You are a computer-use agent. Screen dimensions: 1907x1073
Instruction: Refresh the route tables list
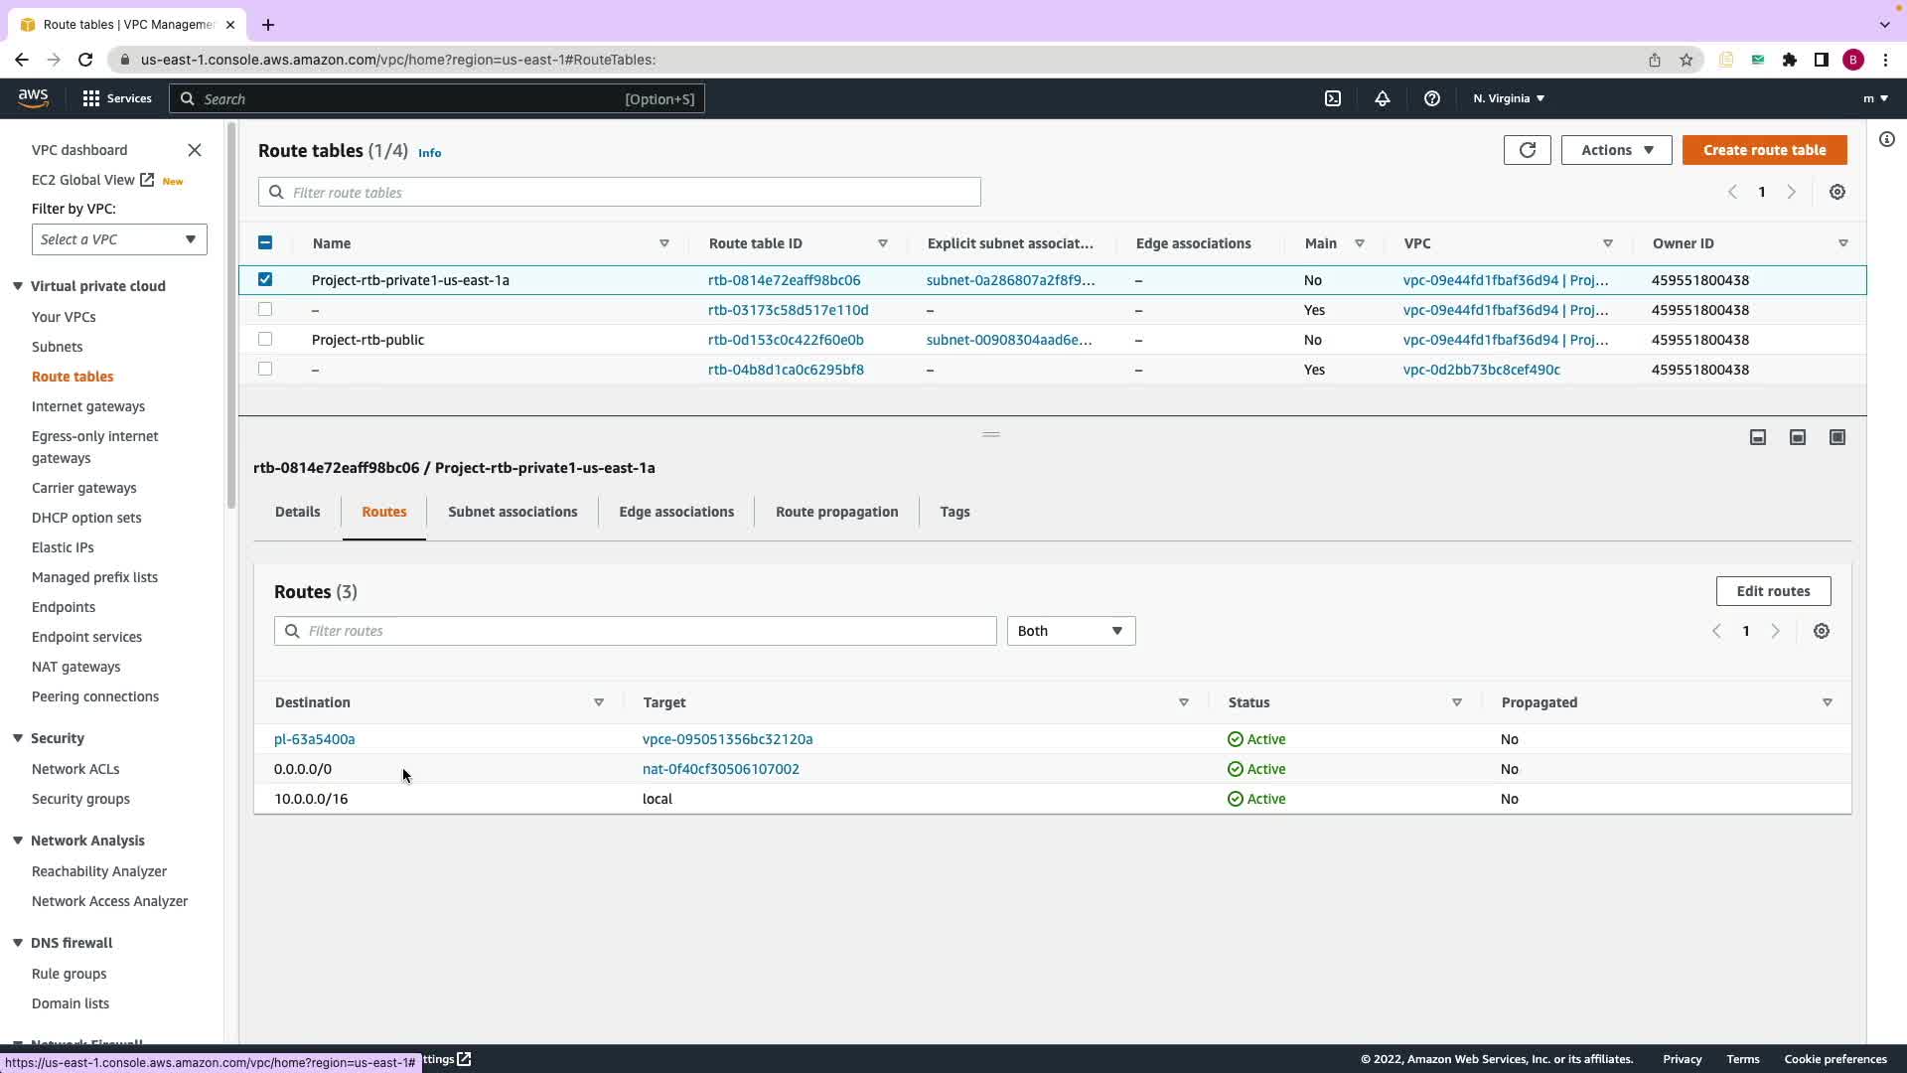[1527, 150]
